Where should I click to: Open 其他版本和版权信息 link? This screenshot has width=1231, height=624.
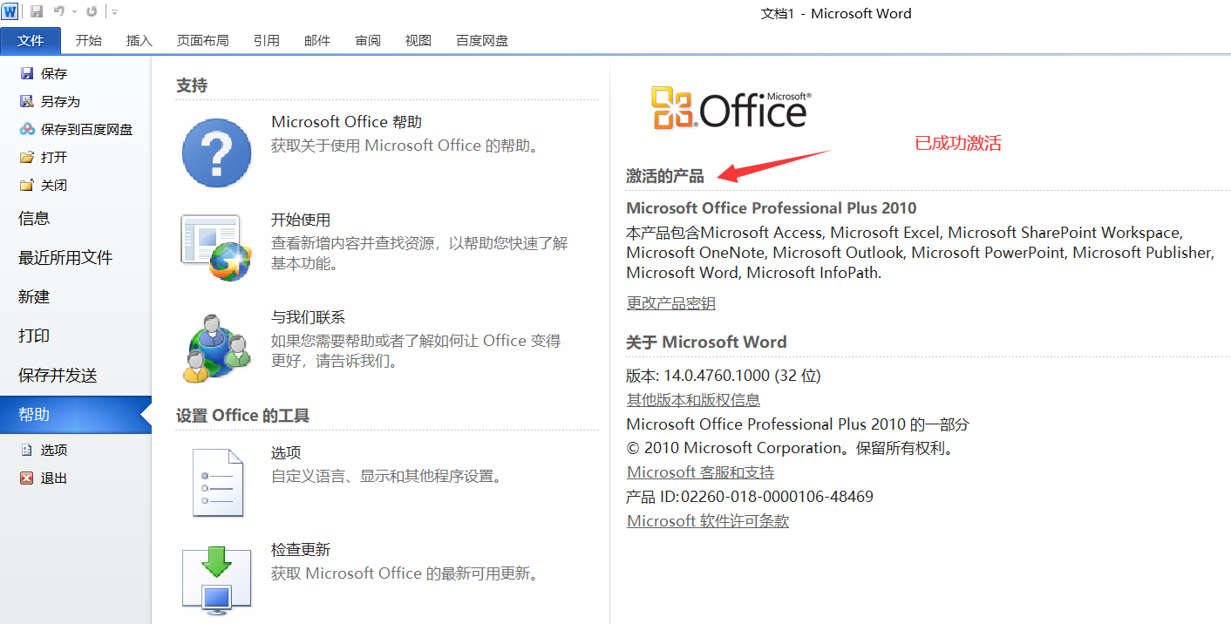coord(693,400)
